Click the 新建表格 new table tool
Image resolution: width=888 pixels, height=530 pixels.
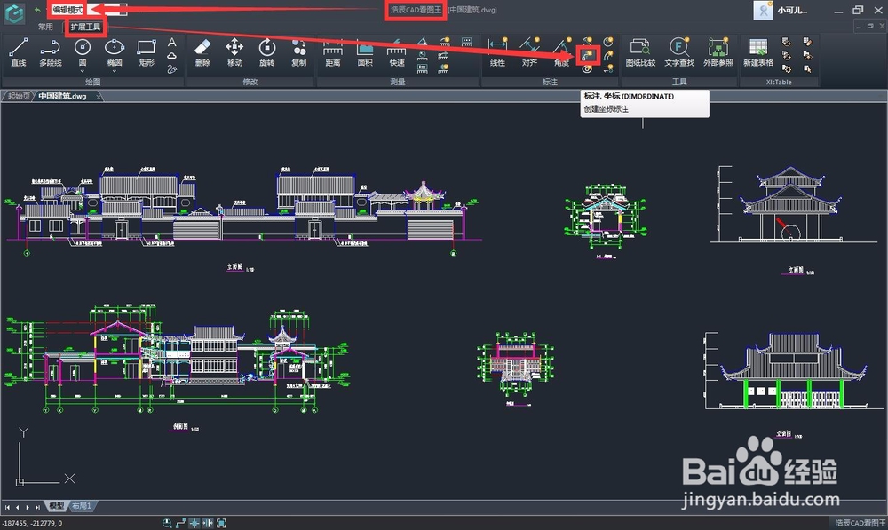point(758,52)
